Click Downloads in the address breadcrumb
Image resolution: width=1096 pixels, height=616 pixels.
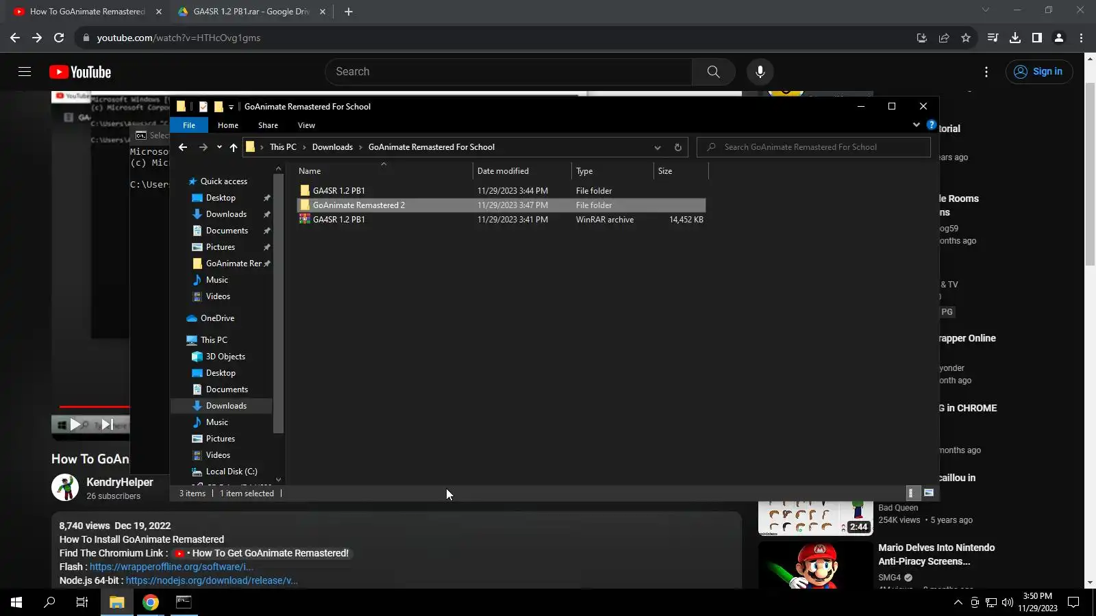[332, 147]
